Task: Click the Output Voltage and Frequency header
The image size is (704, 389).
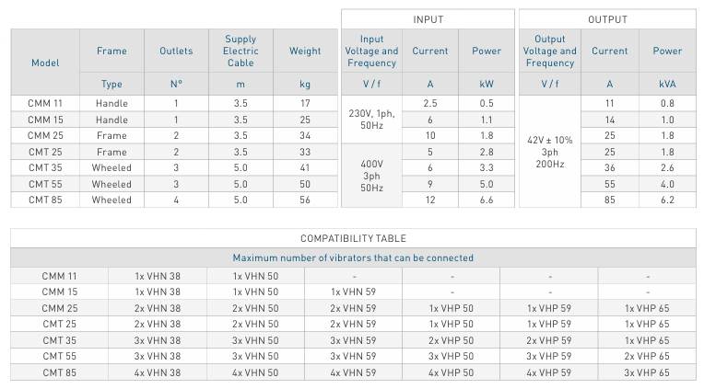Action: pyautogui.click(x=550, y=51)
